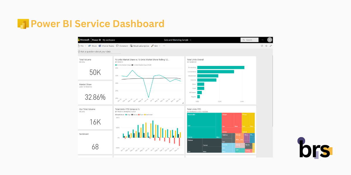This screenshot has height=175, width=351.
Task: Expand the Sales and Marketing Sample dropdown
Action: 190,40
